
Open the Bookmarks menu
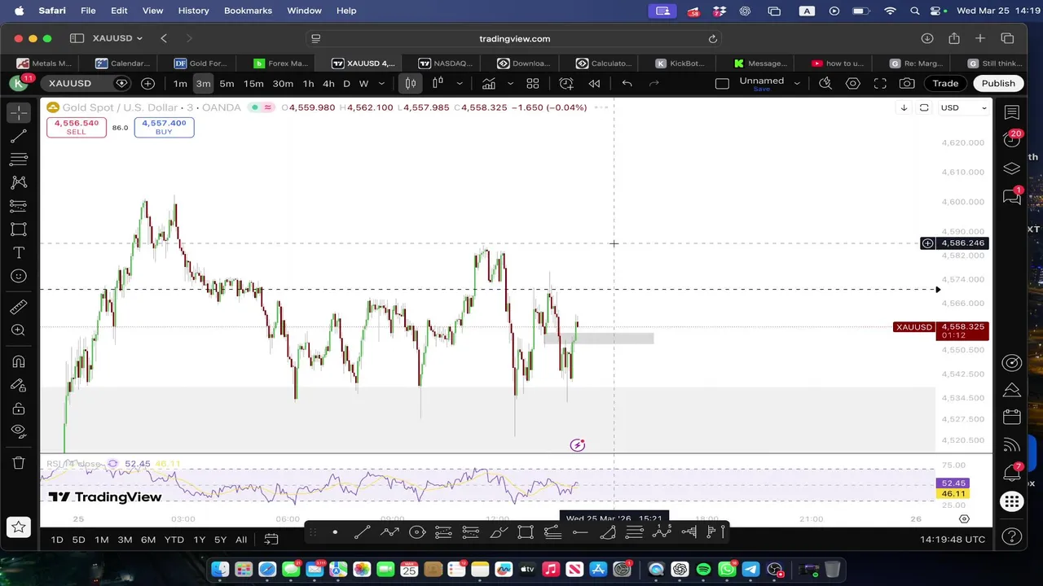click(x=248, y=11)
